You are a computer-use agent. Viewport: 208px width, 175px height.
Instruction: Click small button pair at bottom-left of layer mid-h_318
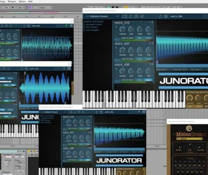click(x=117, y=39)
